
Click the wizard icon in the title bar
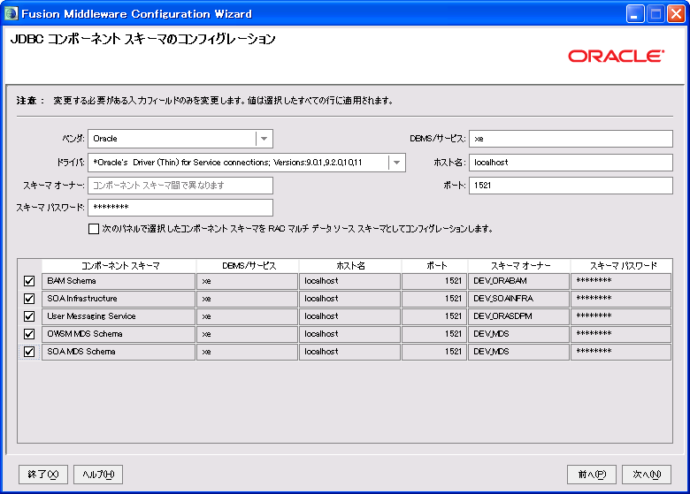pyautogui.click(x=11, y=13)
